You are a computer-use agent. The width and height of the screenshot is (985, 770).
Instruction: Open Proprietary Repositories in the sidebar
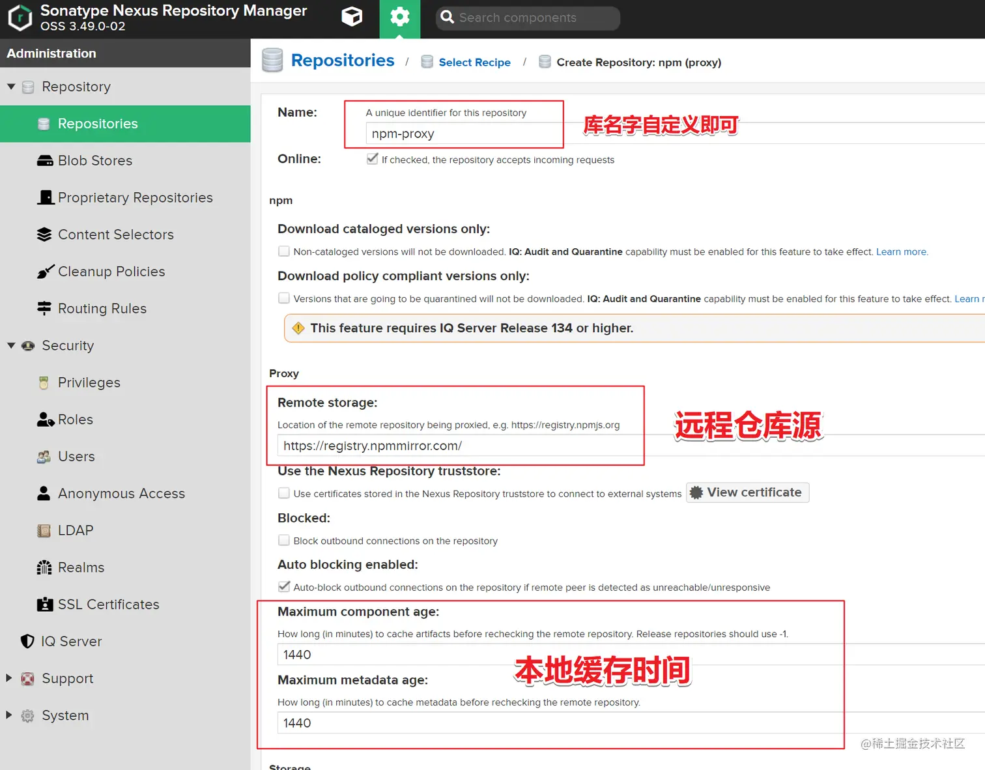[x=125, y=197]
